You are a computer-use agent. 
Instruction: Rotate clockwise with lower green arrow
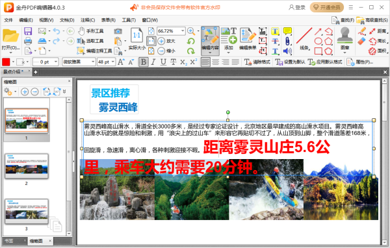click(190, 51)
